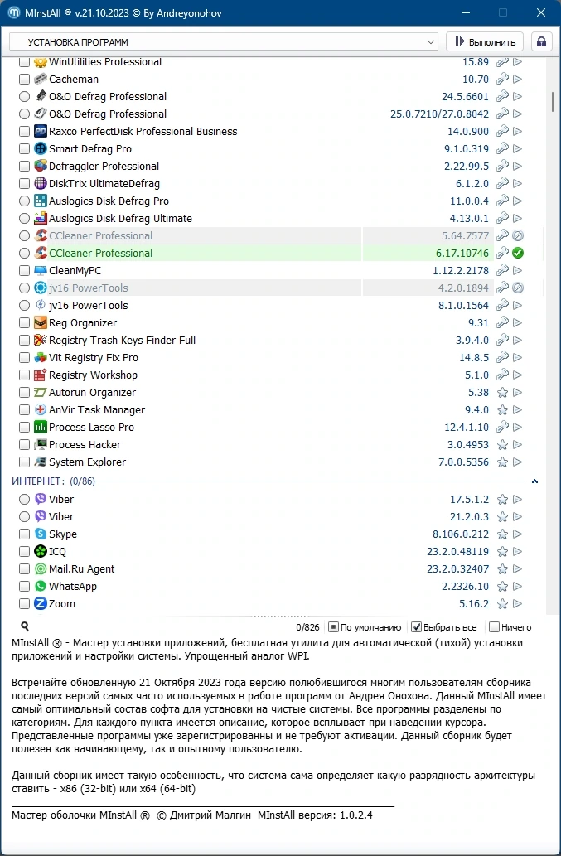The height and width of the screenshot is (856, 561).
Task: Click the star icon for Skype
Action: [502, 534]
